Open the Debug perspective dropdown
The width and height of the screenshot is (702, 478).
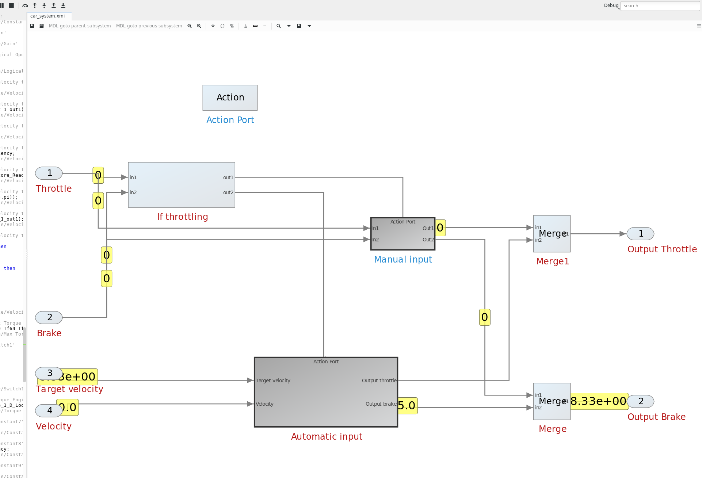pyautogui.click(x=612, y=5)
